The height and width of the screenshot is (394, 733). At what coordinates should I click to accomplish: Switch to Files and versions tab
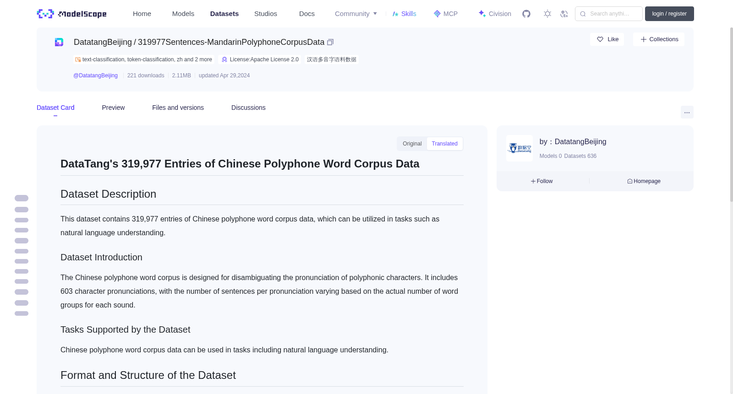coord(178,108)
